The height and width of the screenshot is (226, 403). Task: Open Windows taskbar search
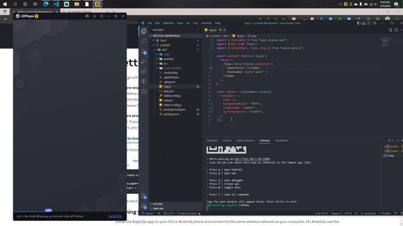tap(15, 4)
